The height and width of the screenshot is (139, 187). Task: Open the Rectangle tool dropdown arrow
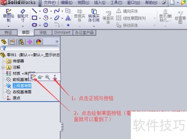tap(40, 18)
